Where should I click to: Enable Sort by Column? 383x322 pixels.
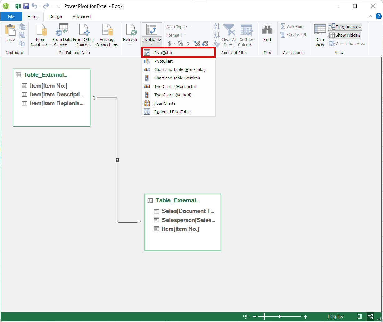(246, 35)
